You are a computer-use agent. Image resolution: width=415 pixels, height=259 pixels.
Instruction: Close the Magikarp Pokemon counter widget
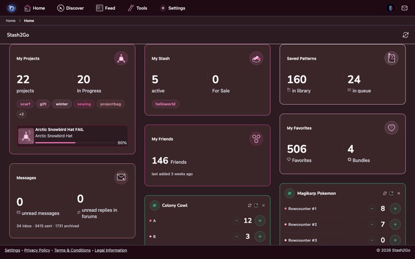pyautogui.click(x=398, y=193)
